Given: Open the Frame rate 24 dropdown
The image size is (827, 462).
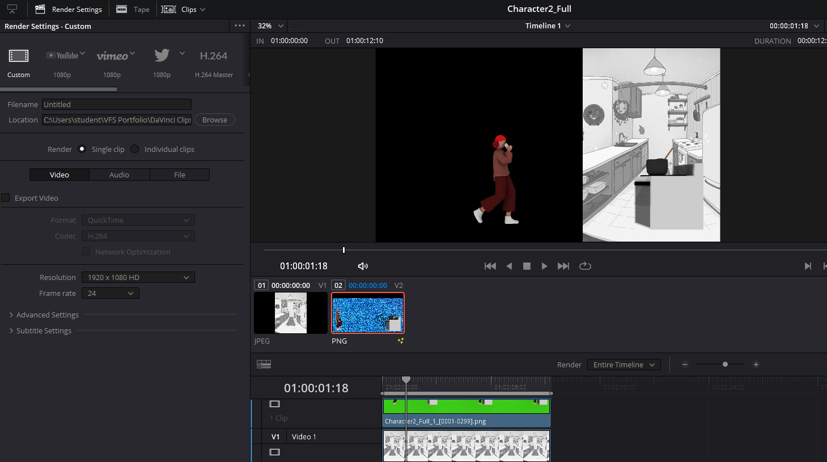Looking at the screenshot, I should click(x=110, y=293).
